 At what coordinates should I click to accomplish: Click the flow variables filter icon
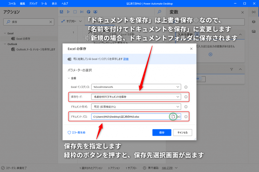click(x=232, y=69)
